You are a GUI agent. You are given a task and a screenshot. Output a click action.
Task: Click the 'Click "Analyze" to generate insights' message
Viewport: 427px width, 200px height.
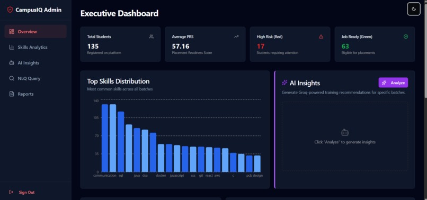click(x=345, y=142)
